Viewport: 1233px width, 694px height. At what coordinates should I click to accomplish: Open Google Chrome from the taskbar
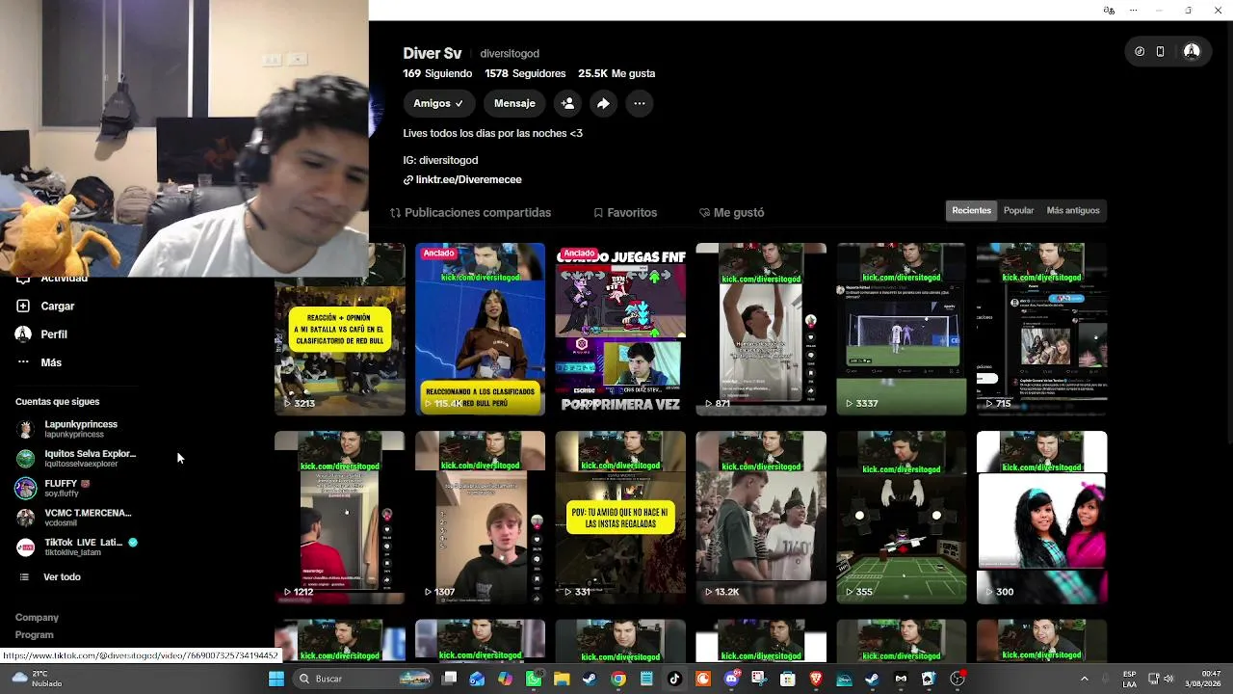(618, 679)
